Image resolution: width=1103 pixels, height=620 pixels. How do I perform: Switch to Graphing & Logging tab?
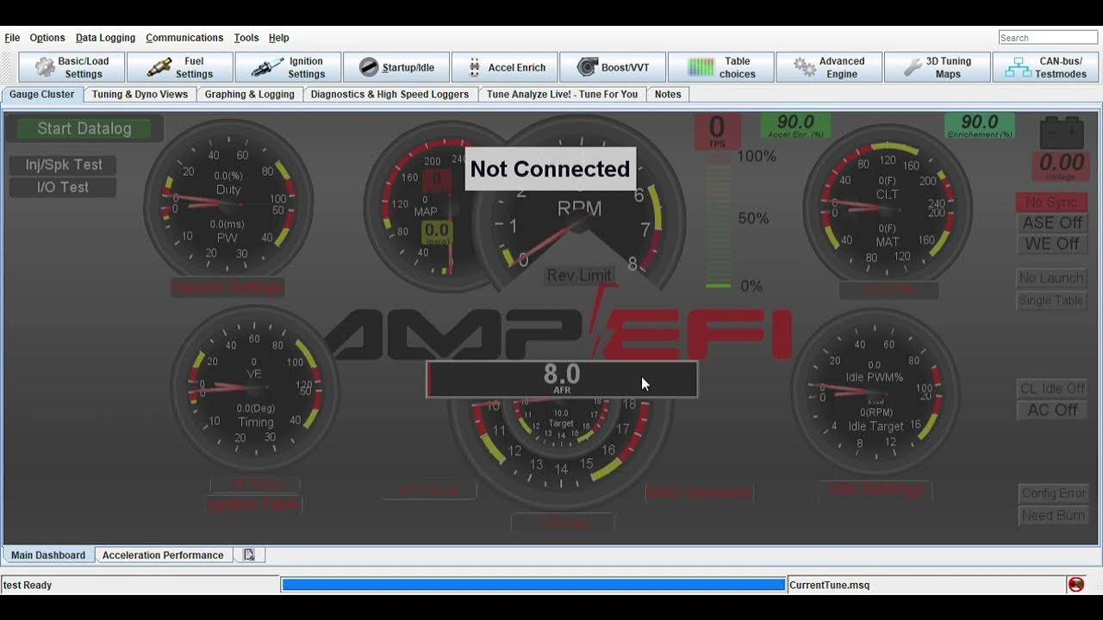tap(250, 95)
